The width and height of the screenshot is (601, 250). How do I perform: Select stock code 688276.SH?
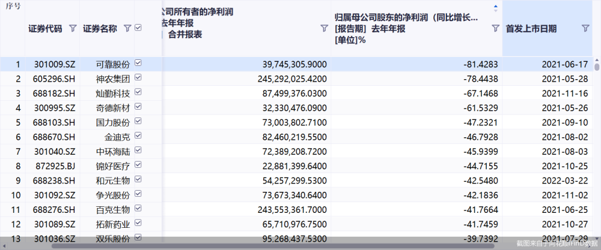tap(55, 210)
